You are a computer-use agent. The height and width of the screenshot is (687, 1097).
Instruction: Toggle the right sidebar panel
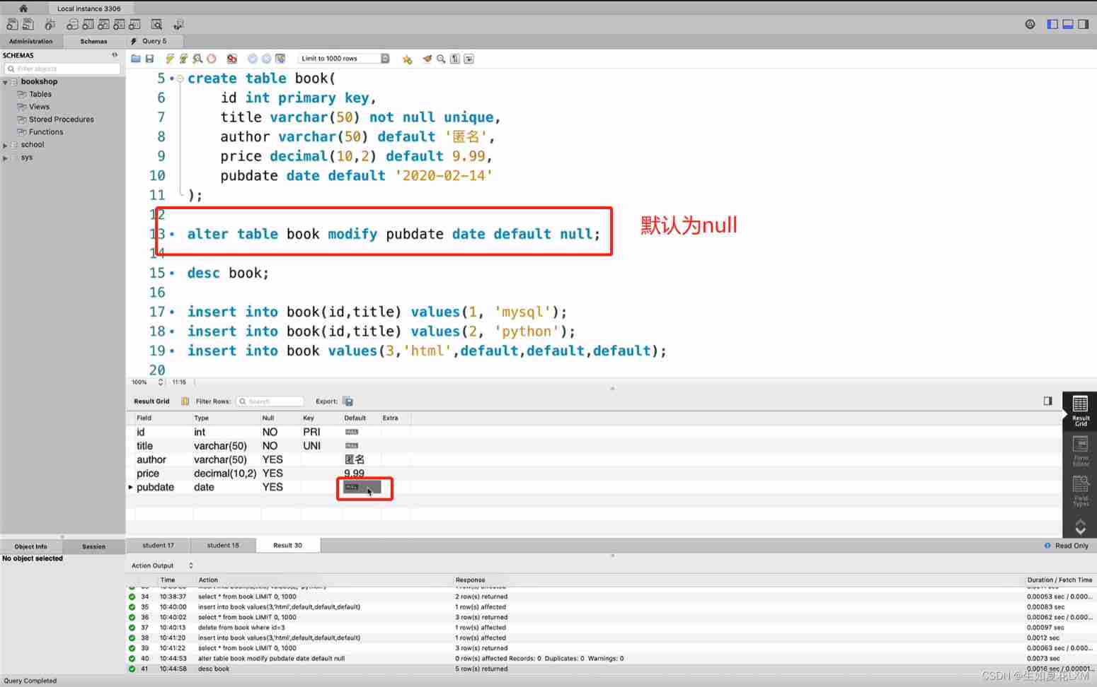pyautogui.click(x=1083, y=24)
